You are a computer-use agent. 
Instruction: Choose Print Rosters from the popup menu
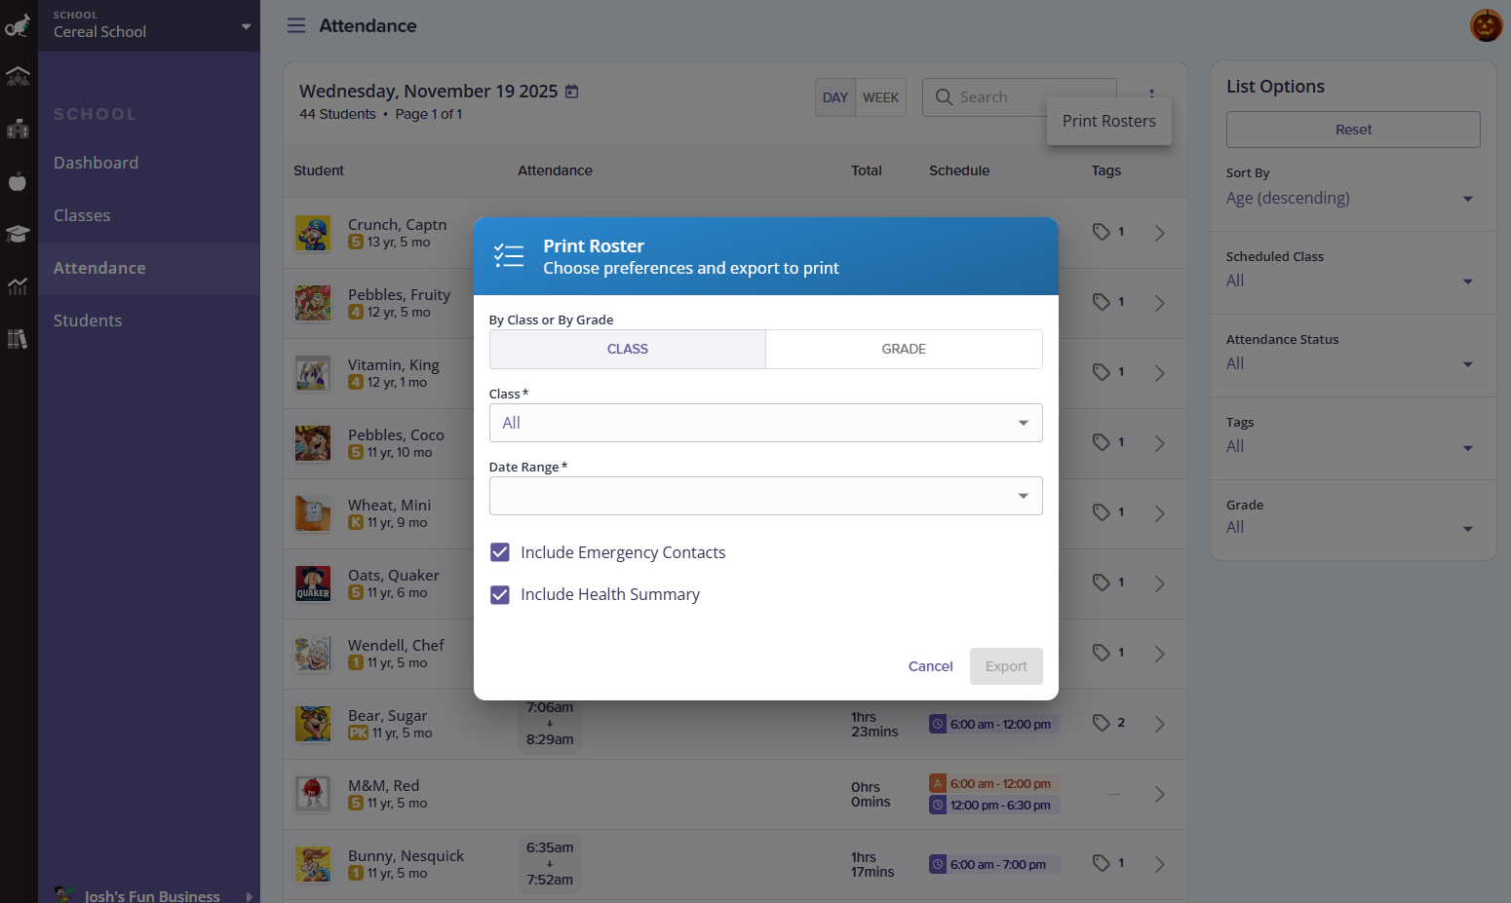(1108, 121)
